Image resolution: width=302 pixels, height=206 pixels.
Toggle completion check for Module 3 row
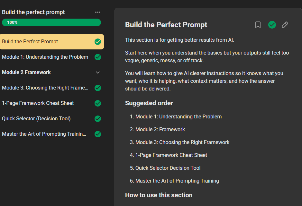(x=98, y=88)
